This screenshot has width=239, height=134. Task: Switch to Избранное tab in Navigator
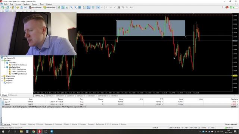coord(13,95)
